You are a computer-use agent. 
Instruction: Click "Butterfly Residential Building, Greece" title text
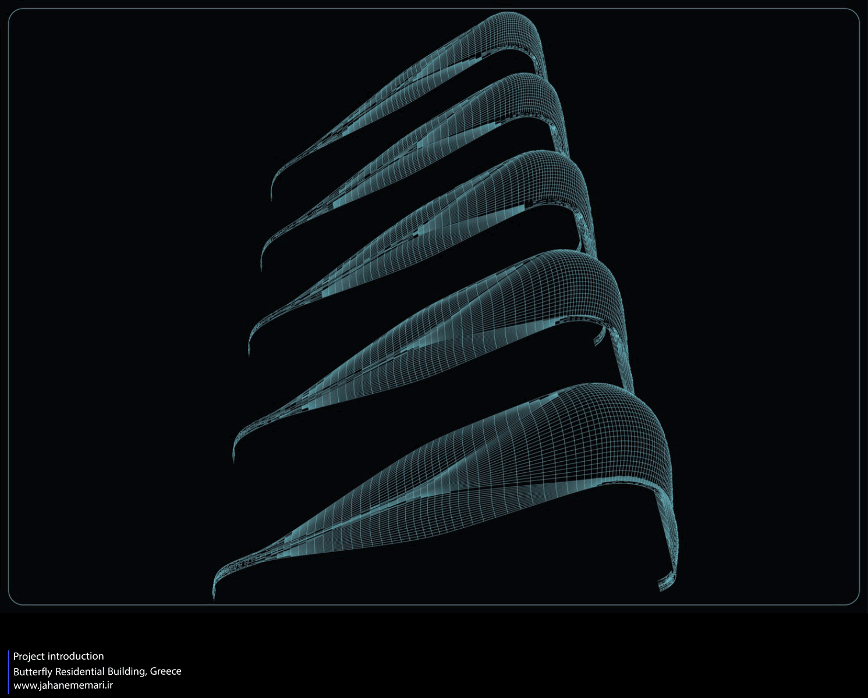point(97,671)
